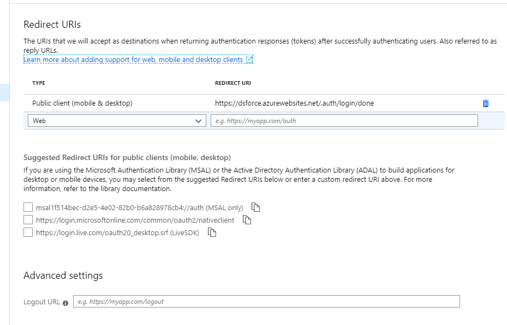The width and height of the screenshot is (507, 325).
Task: Delete the dsforce redirect URI
Action: 486,103
